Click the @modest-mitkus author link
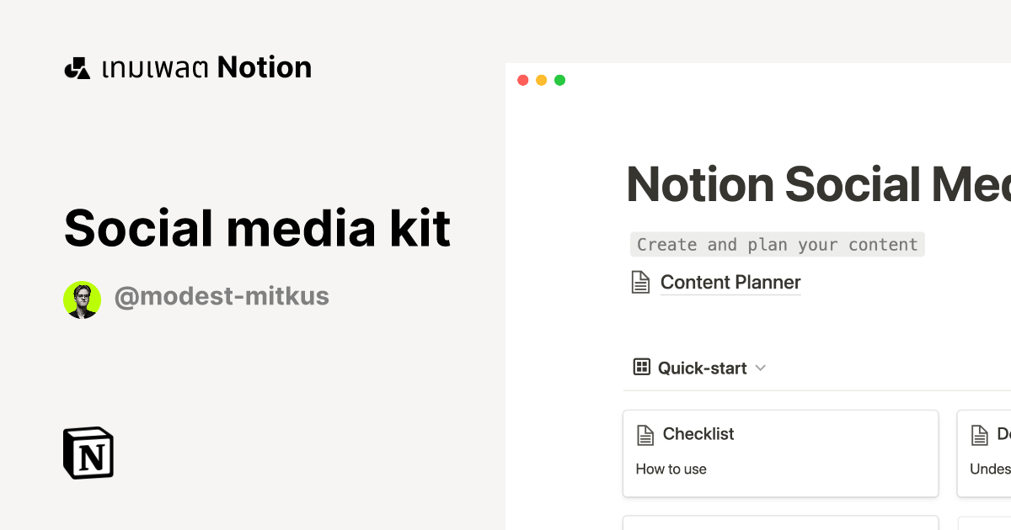This screenshot has height=530, width=1011. (222, 296)
